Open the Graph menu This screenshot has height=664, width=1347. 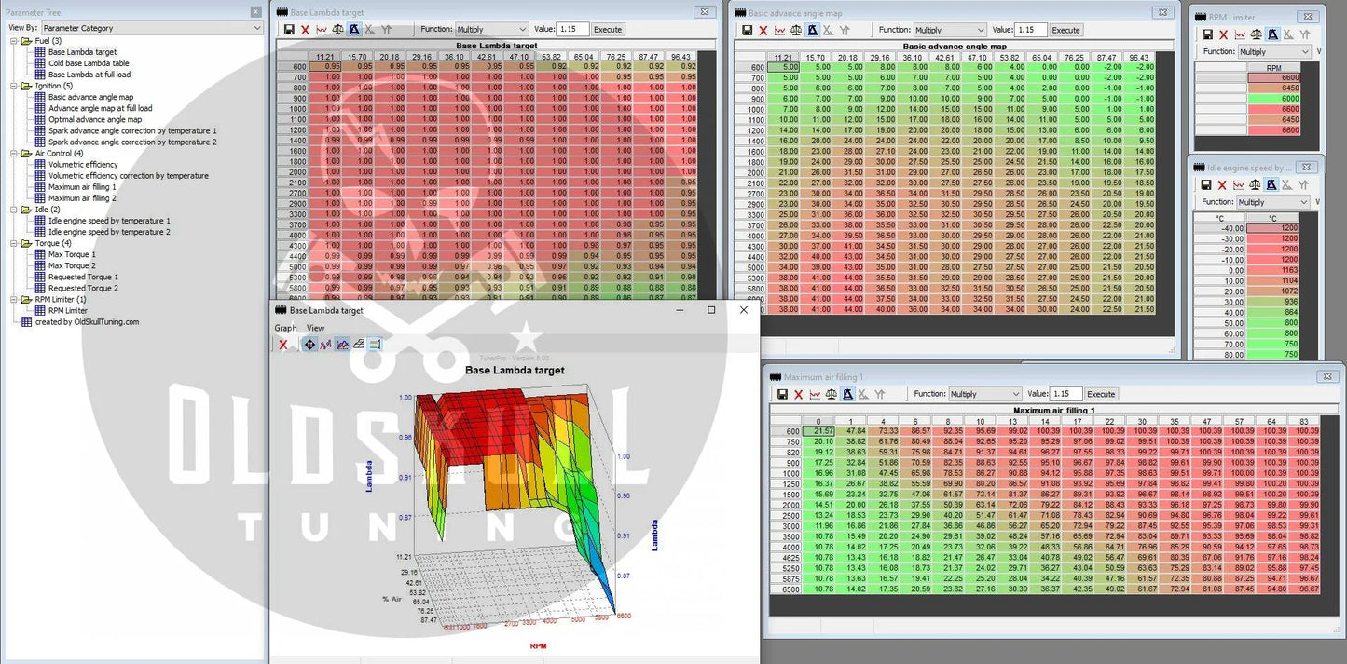(x=285, y=328)
